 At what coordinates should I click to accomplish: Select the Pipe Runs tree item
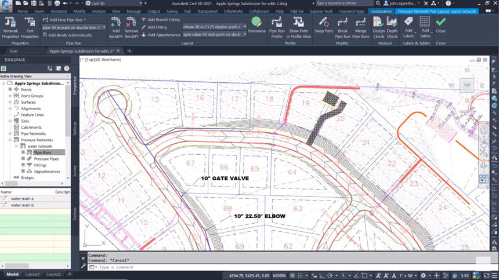(x=42, y=152)
